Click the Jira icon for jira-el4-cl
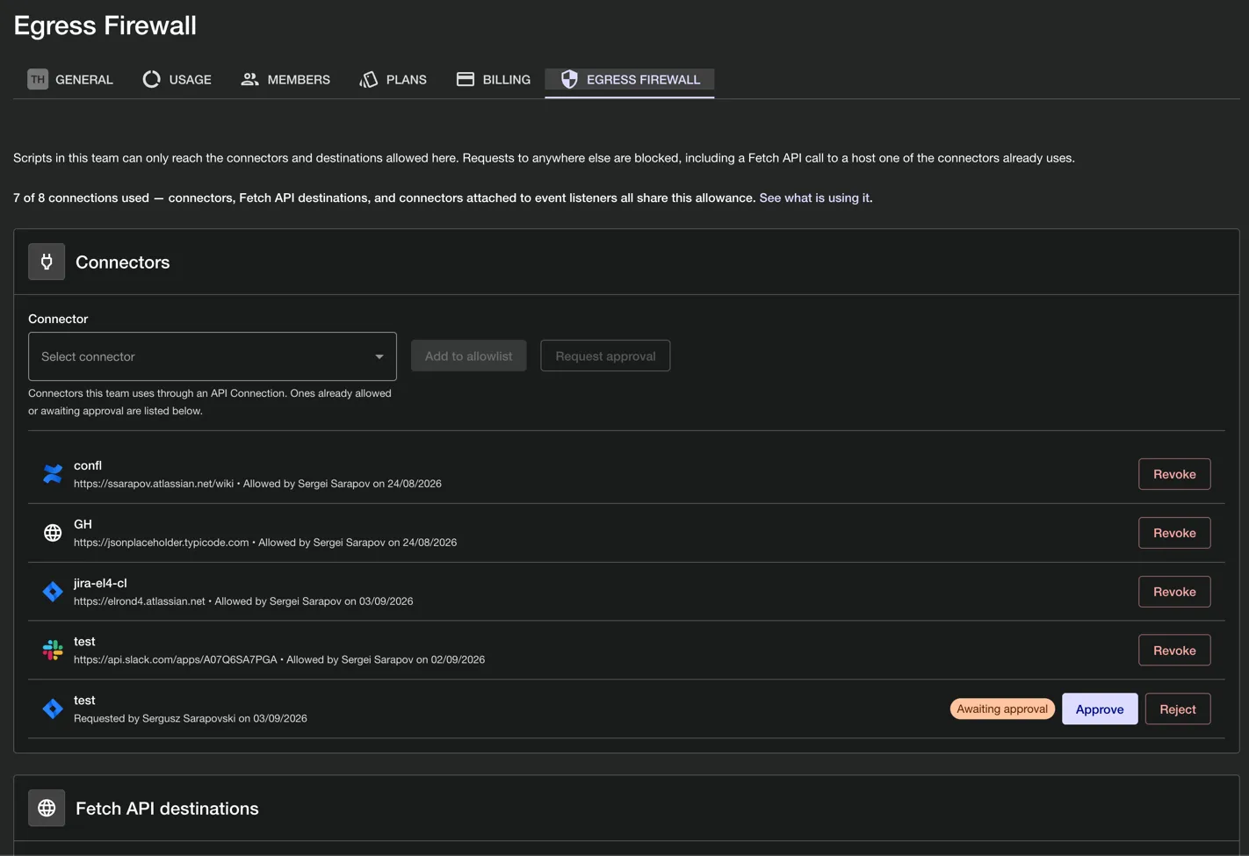This screenshot has width=1249, height=856. click(x=53, y=592)
